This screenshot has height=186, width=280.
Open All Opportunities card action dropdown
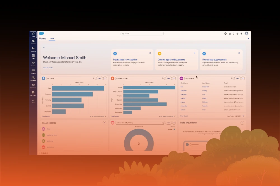[174, 78]
